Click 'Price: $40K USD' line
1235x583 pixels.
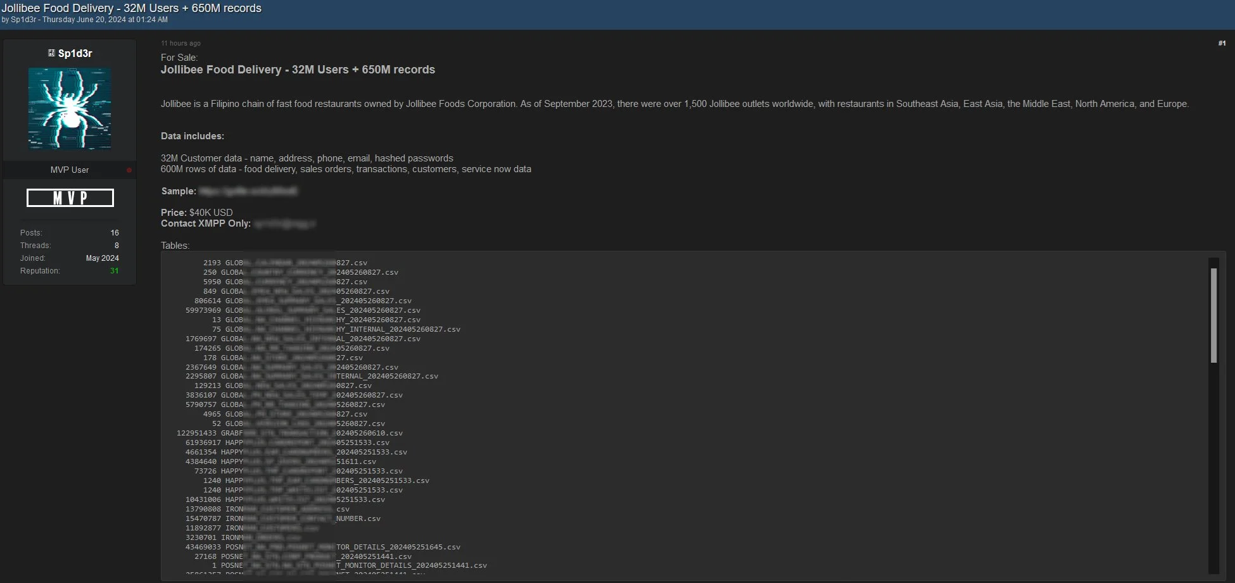pos(197,213)
